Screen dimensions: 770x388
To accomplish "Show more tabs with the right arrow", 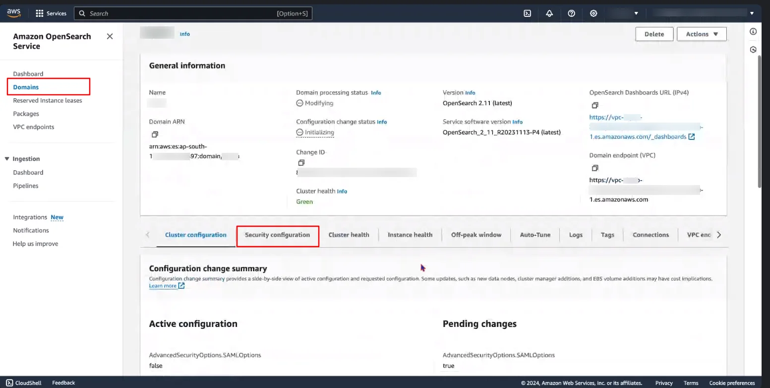I will (x=719, y=235).
